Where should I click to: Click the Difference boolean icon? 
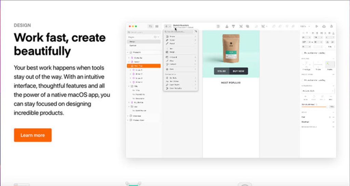point(293,26)
